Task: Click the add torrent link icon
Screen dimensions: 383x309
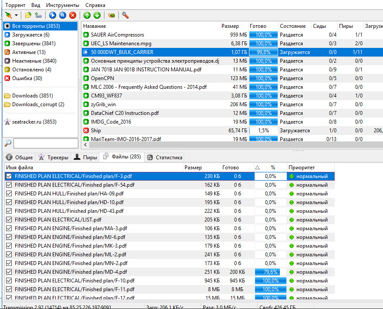Action: tap(38, 15)
